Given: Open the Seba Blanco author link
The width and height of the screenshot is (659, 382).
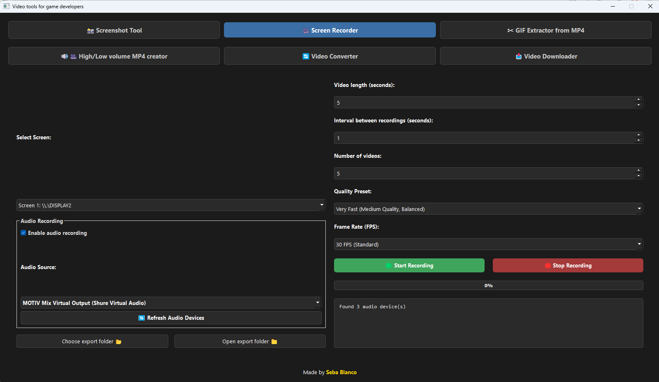Looking at the screenshot, I should point(341,372).
